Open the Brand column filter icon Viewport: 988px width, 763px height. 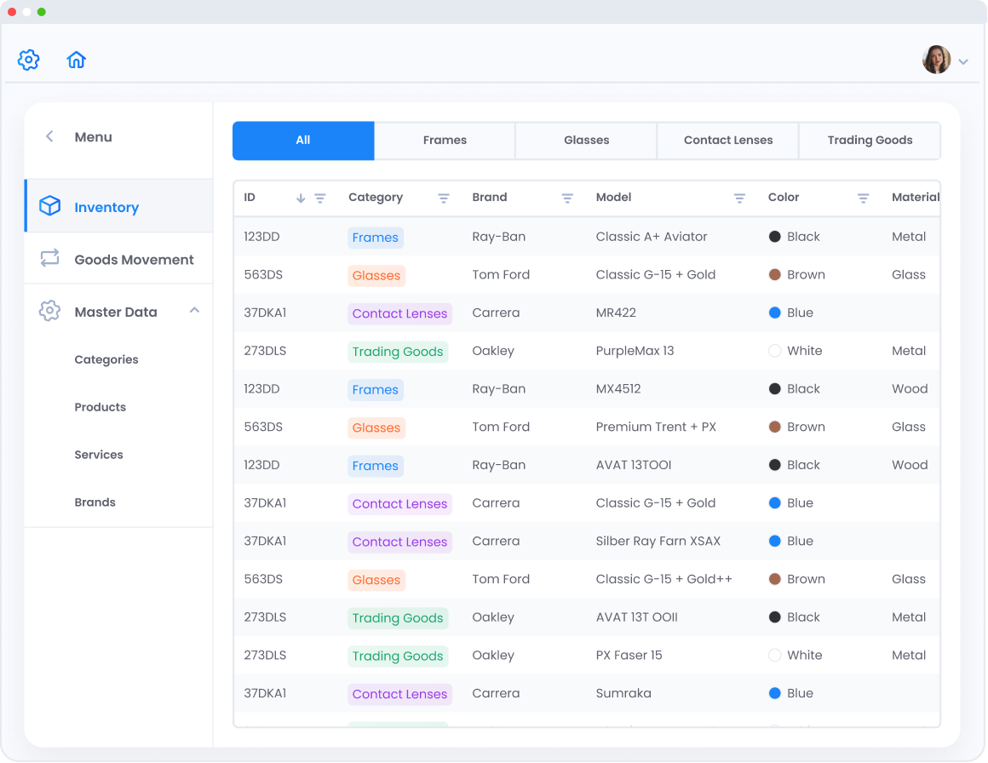click(567, 198)
